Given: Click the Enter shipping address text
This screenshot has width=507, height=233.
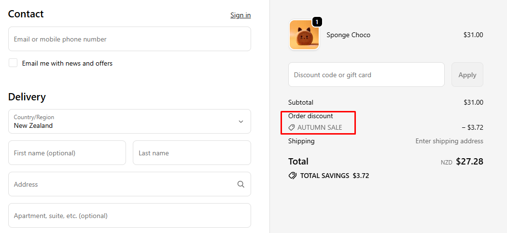Looking at the screenshot, I should pos(449,141).
